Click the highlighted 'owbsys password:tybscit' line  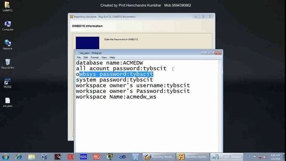pos(114,74)
